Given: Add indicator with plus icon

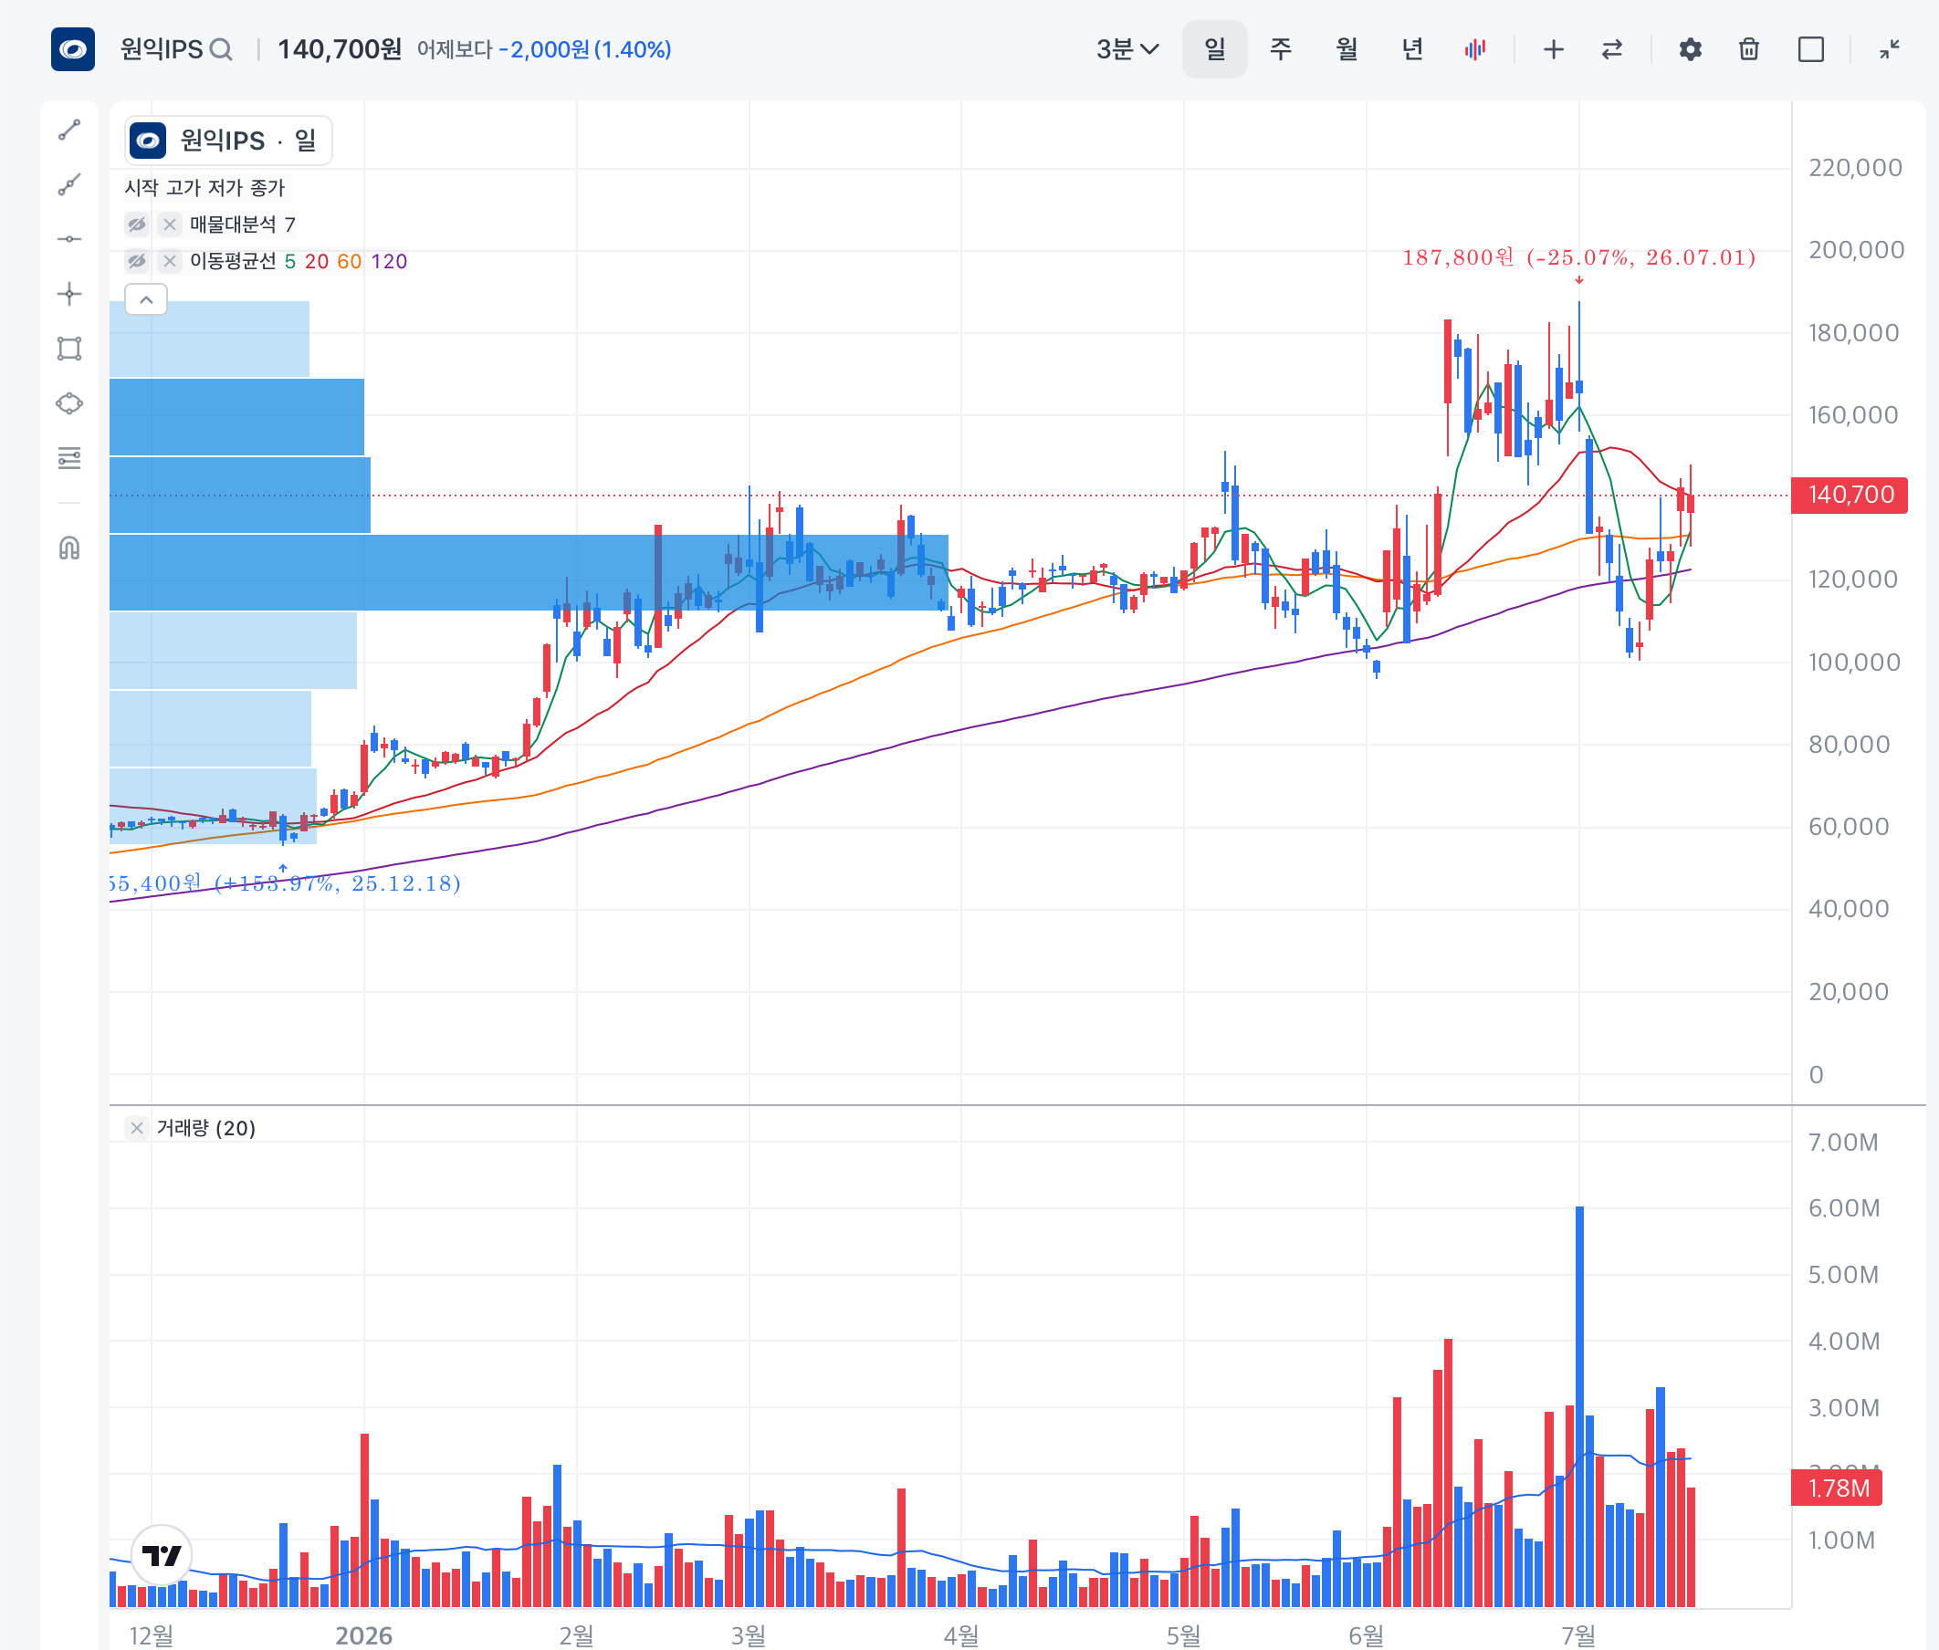Looking at the screenshot, I should coord(1554,49).
